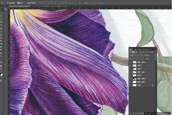Select the Horizontal Type tool

[x=1, y=56]
